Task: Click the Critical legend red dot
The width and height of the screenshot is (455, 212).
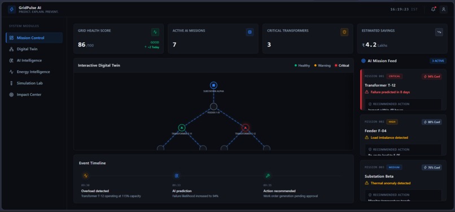Action: (x=336, y=65)
